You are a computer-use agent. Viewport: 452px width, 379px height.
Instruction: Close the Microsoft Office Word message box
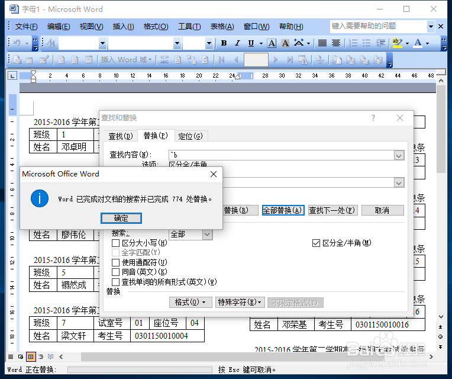[x=214, y=174]
